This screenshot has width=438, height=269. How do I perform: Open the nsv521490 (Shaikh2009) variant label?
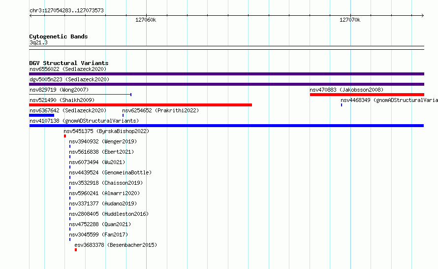(x=62, y=100)
